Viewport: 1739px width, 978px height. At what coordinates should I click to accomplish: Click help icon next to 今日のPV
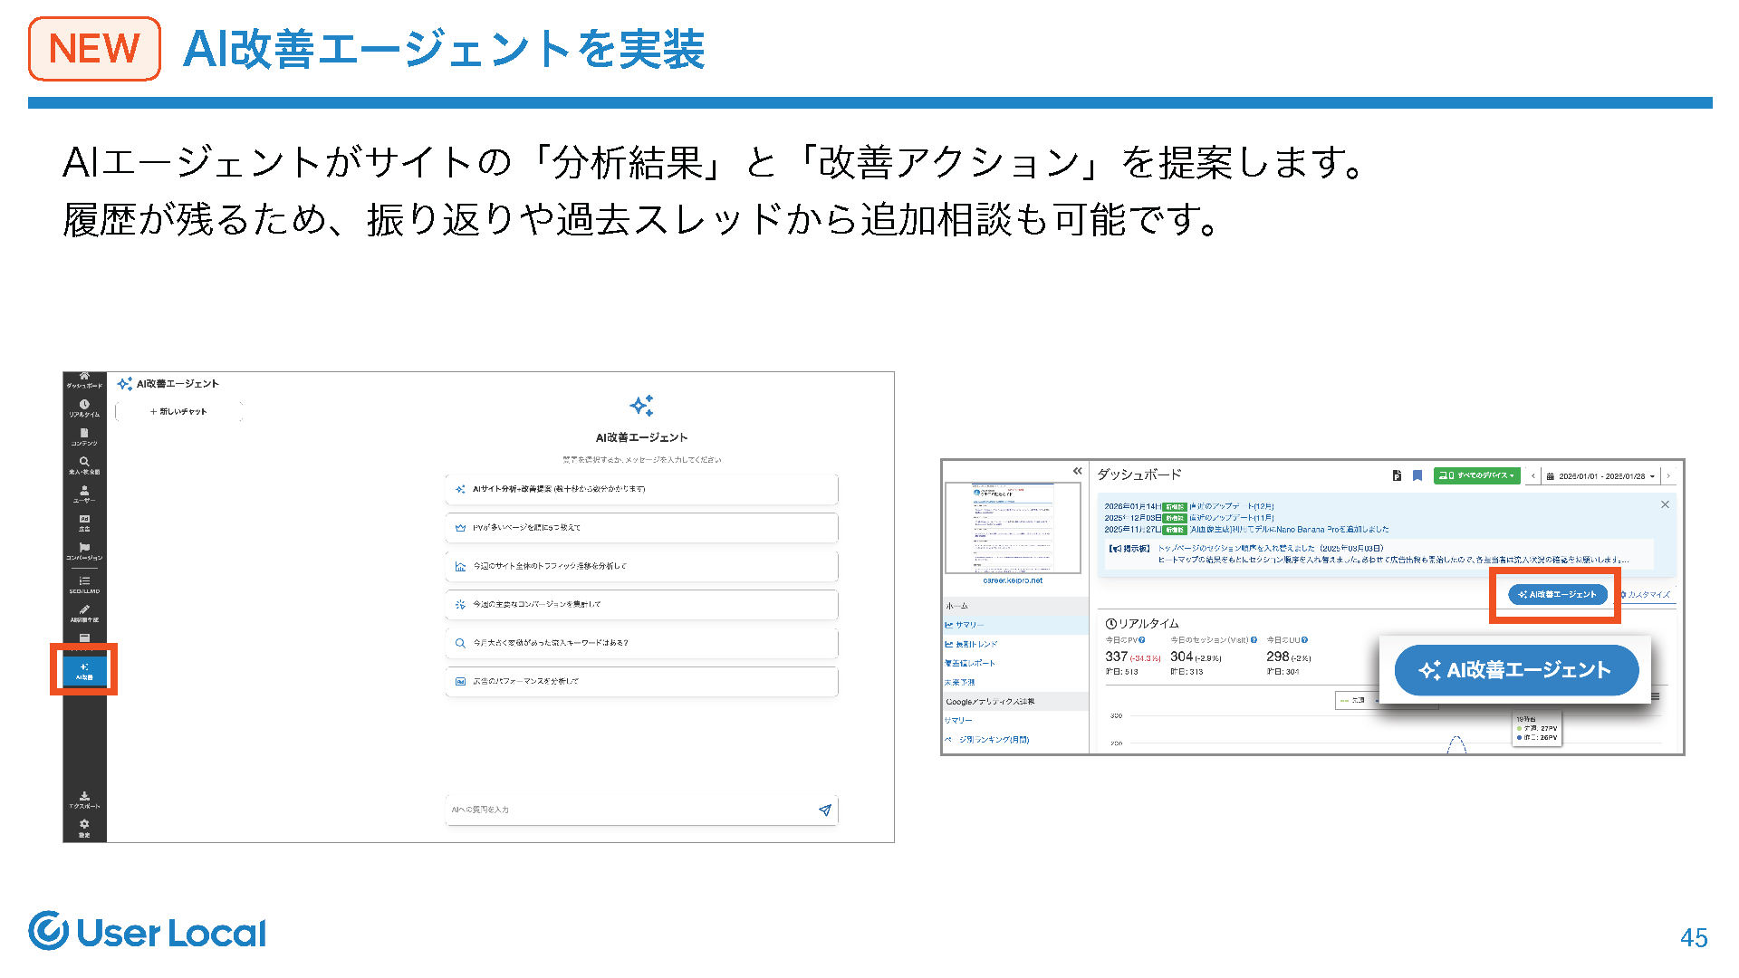pyautogui.click(x=1142, y=640)
